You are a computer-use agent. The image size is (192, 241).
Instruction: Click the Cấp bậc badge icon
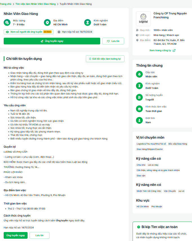(x=139, y=74)
